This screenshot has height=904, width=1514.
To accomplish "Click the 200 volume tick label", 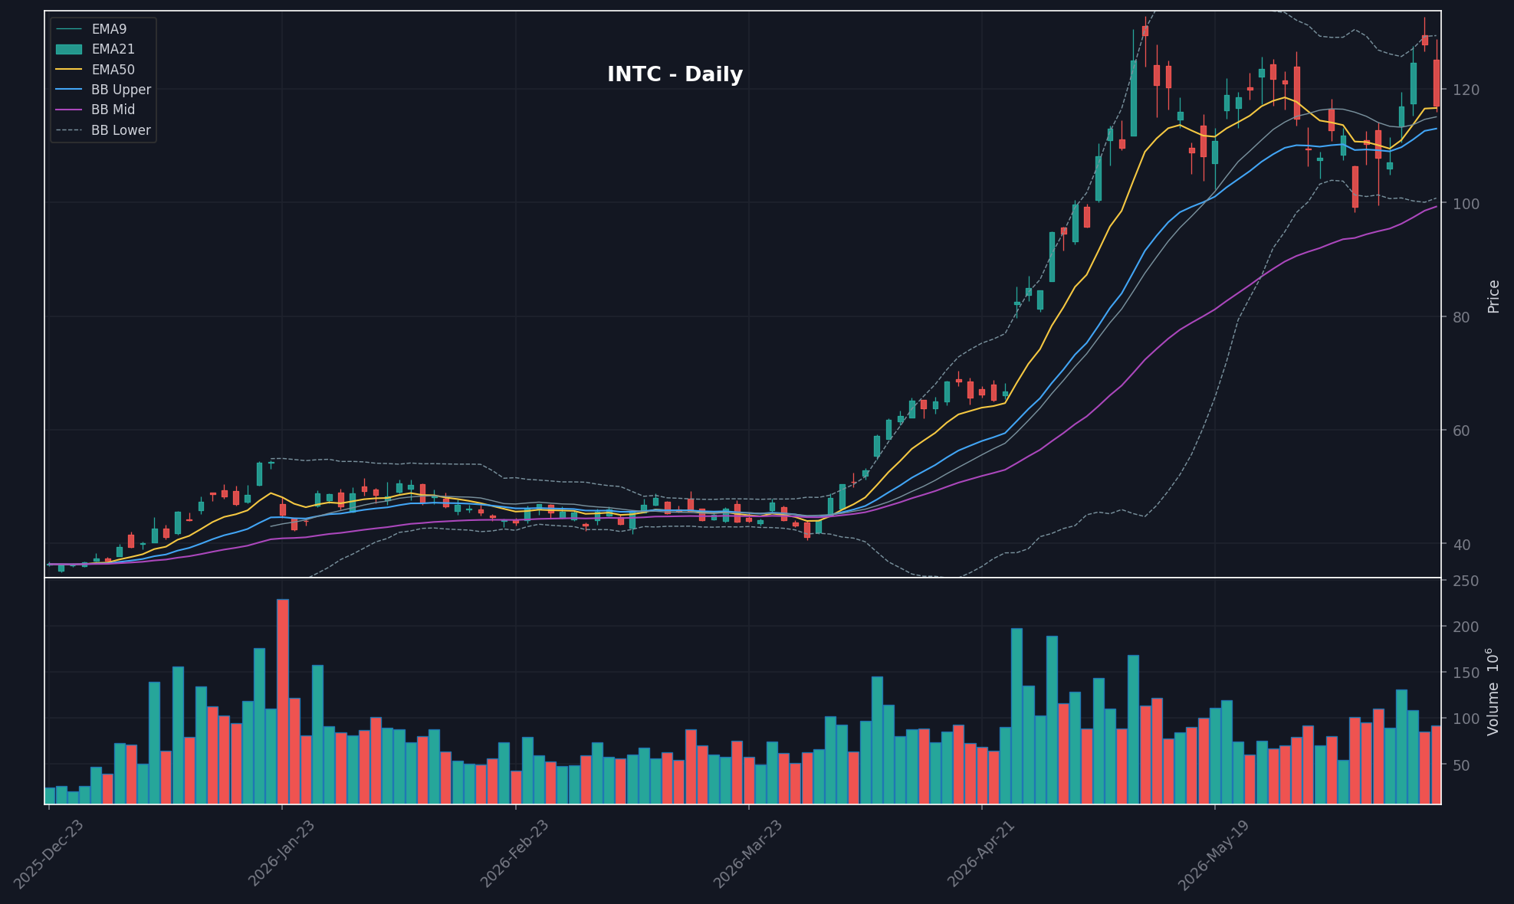I will click(x=1466, y=627).
